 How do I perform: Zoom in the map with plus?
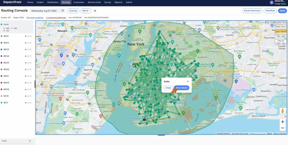click(x=282, y=122)
